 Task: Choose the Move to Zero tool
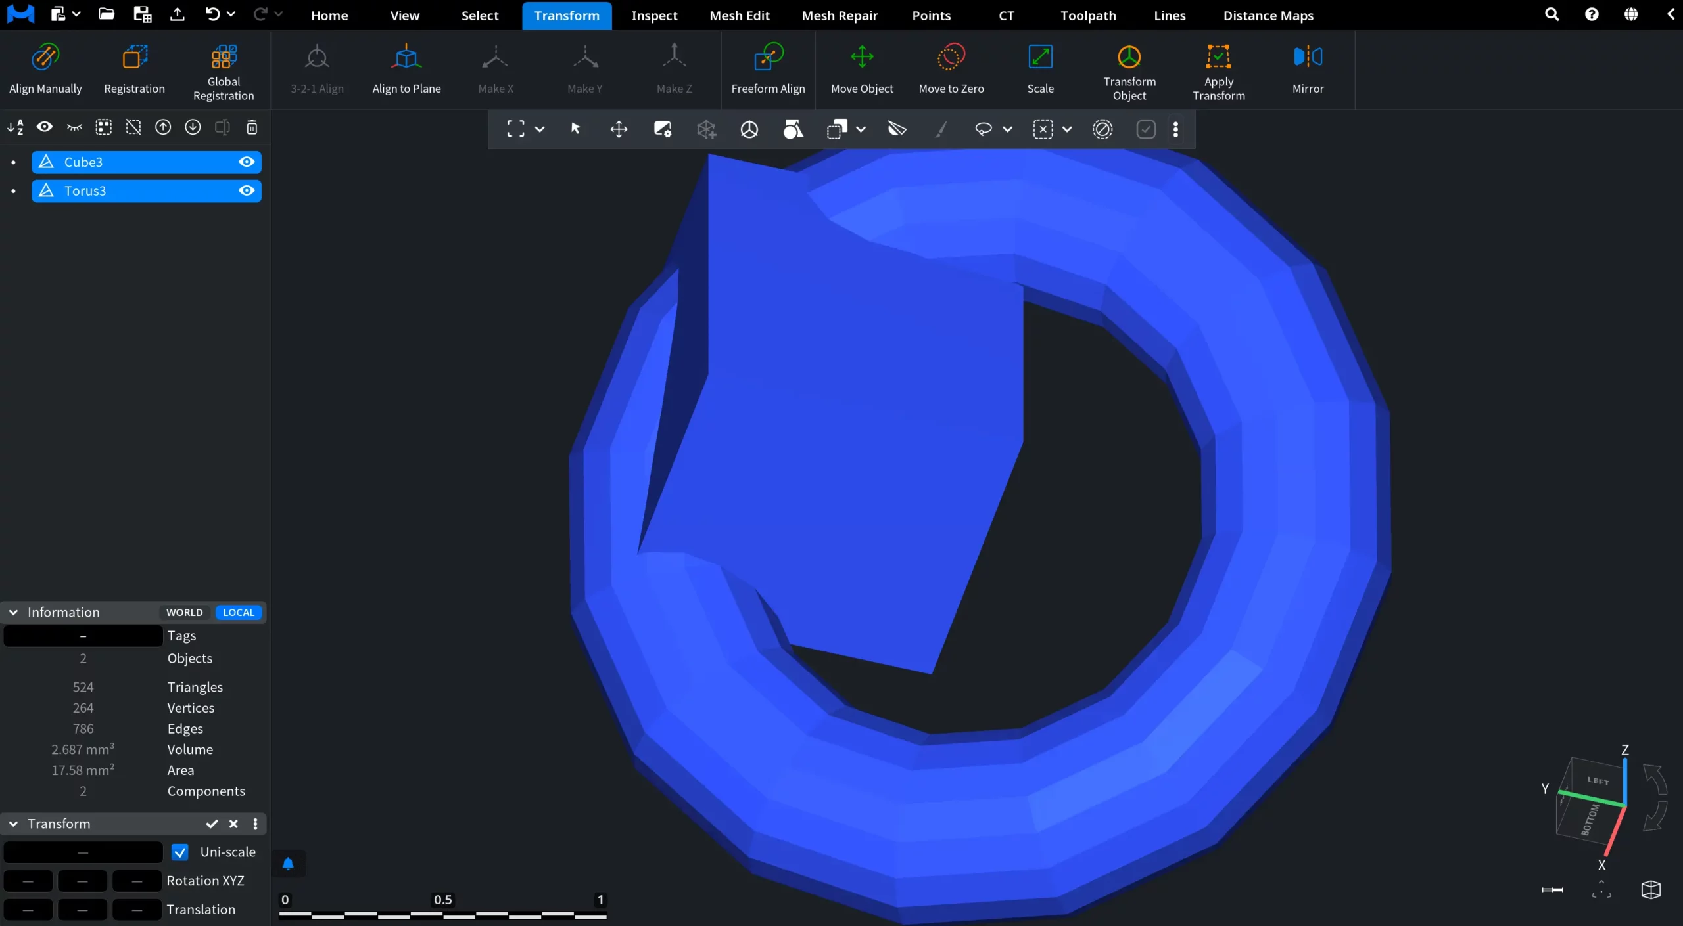tap(951, 69)
